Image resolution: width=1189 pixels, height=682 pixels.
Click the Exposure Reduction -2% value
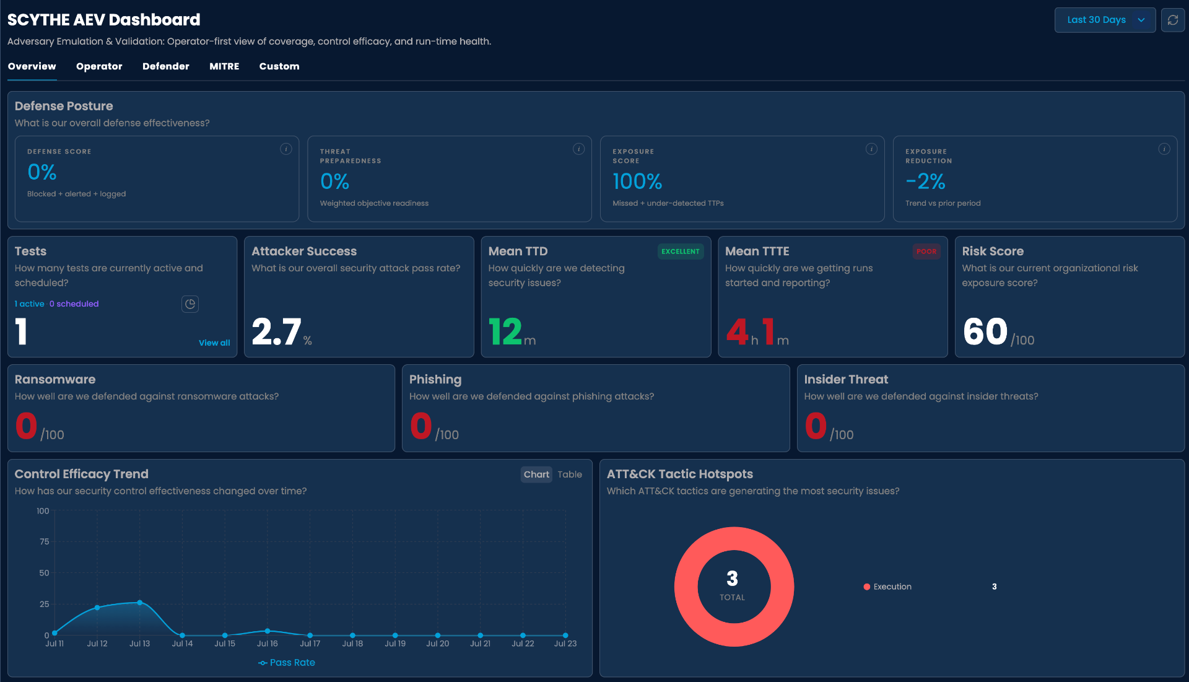[925, 181]
